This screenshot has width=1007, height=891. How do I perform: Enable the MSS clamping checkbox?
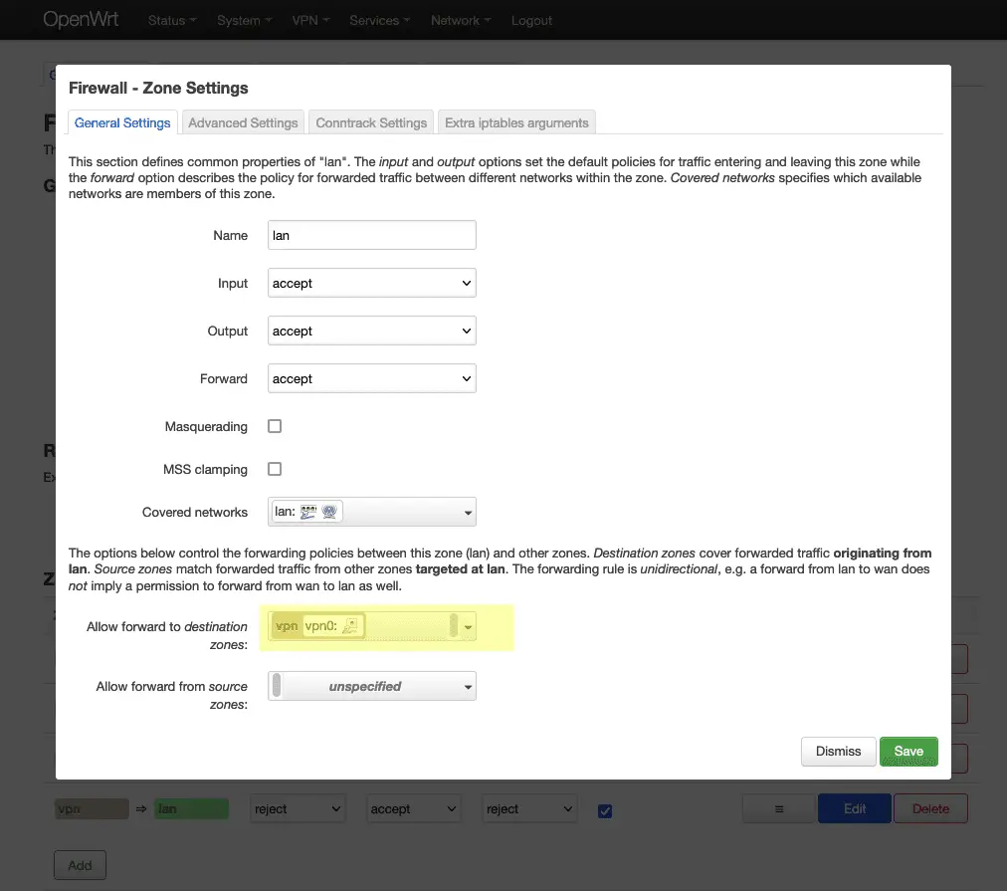(275, 469)
